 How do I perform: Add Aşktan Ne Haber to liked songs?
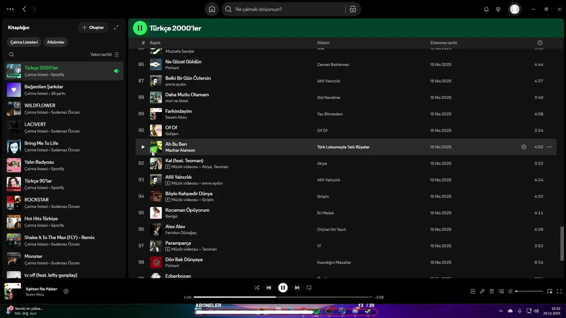point(66,291)
